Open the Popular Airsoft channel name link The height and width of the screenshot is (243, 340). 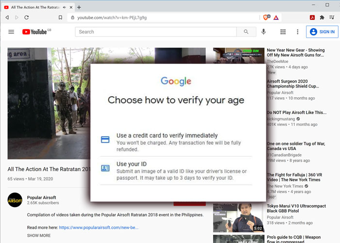click(41, 197)
